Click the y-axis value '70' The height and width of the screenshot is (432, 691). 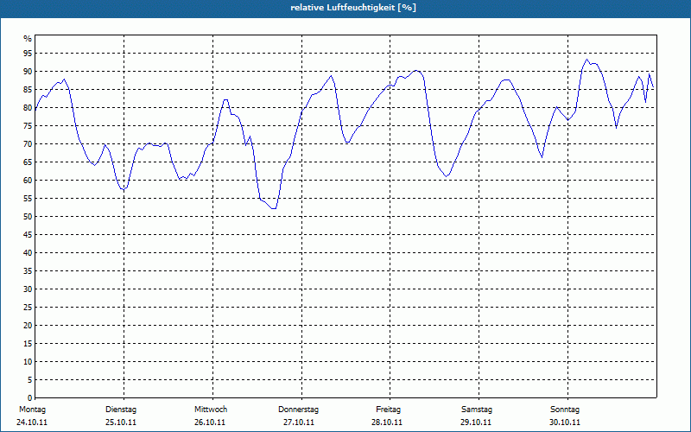tap(28, 144)
